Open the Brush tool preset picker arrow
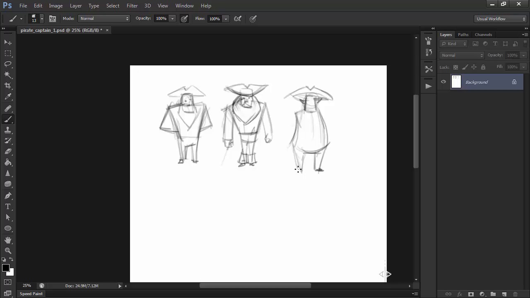This screenshot has height=298, width=530. tap(21, 19)
